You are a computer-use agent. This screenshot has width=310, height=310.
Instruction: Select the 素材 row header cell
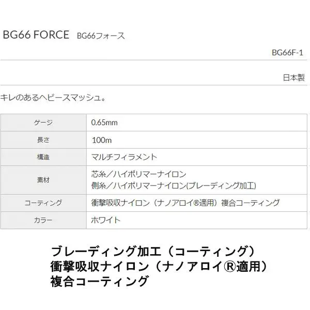point(43,180)
